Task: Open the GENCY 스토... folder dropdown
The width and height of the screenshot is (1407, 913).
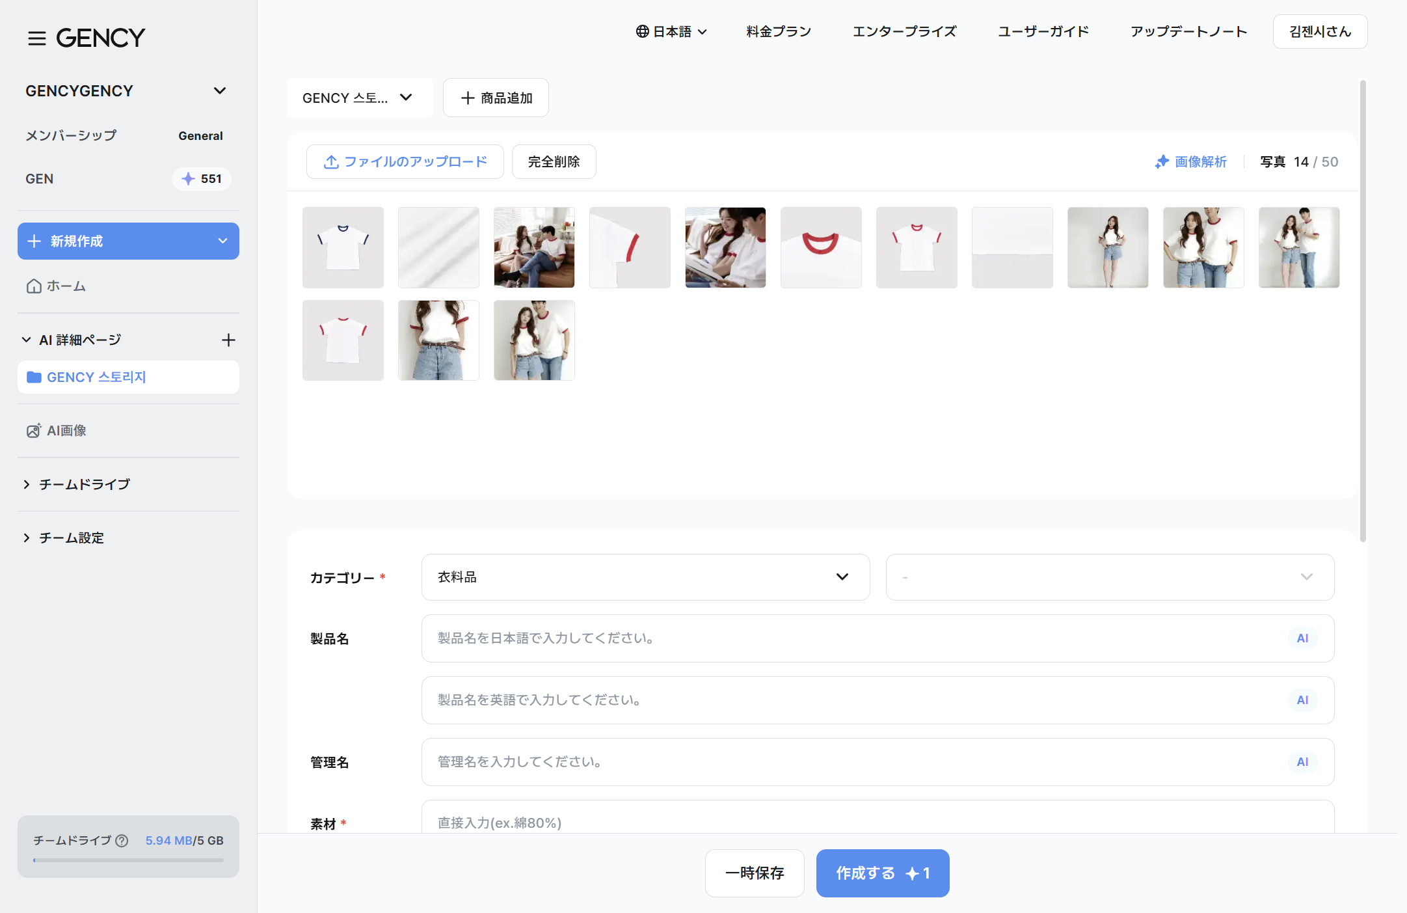Action: click(x=360, y=98)
